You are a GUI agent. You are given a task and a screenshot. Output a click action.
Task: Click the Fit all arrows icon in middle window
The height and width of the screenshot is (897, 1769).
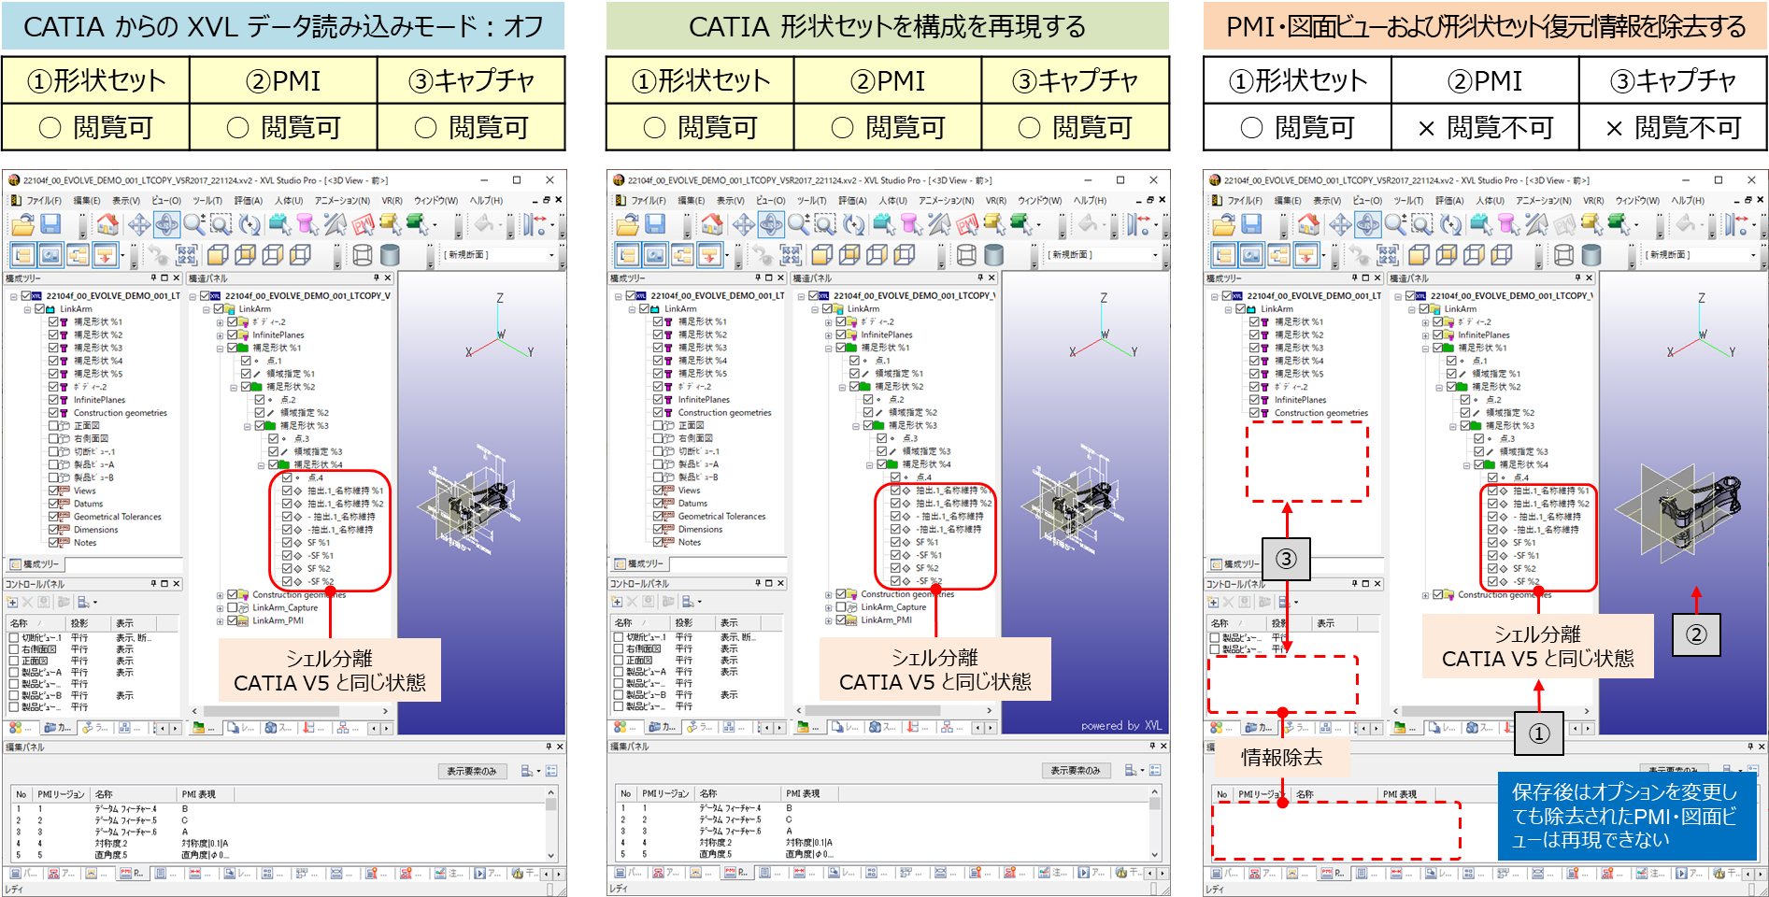(x=791, y=255)
